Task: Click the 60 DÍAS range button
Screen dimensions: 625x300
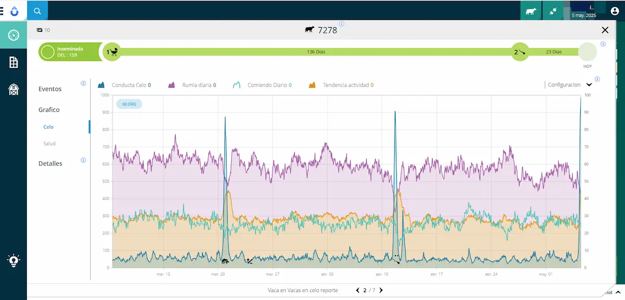Action: point(129,104)
